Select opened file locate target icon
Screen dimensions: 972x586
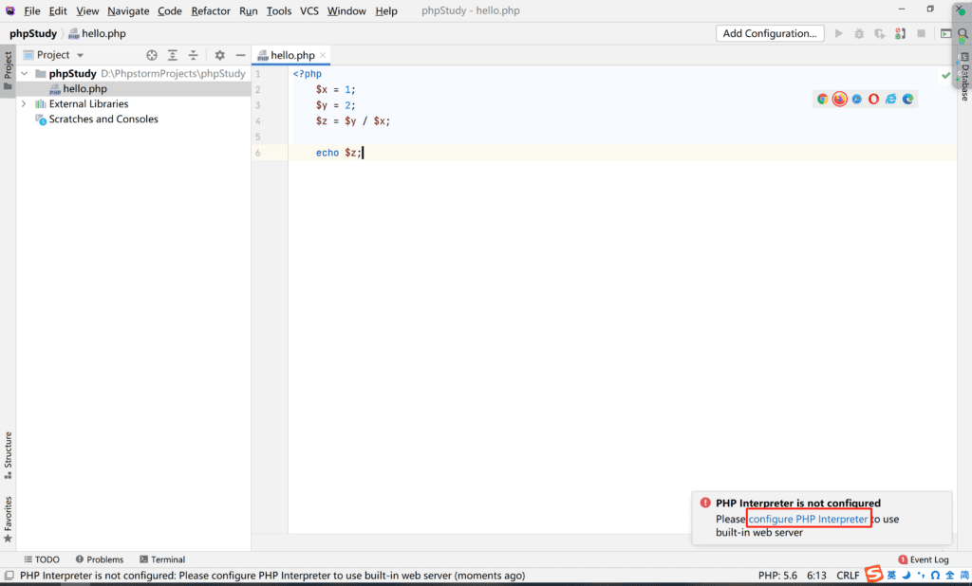pos(152,55)
